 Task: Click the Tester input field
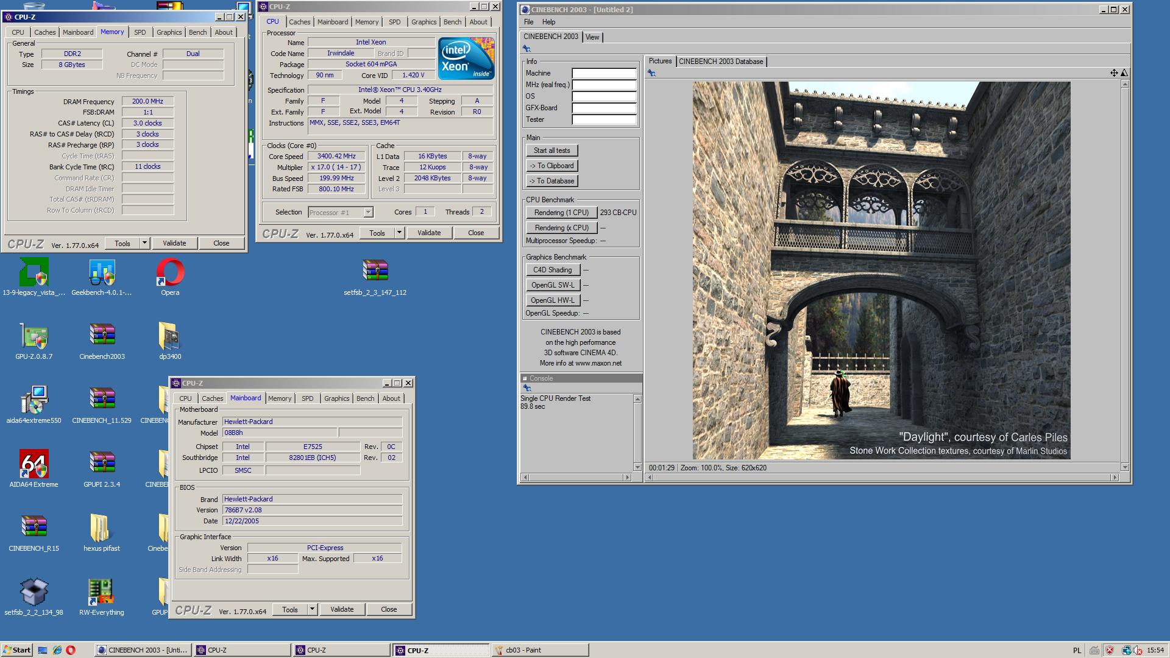click(604, 119)
